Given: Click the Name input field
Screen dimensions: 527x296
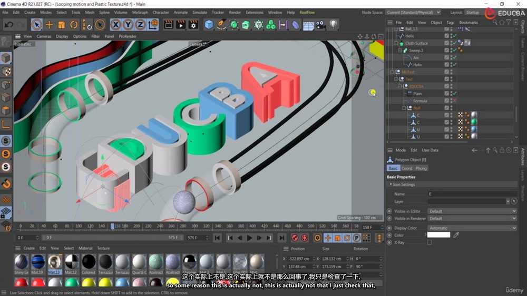Looking at the screenshot, I should (x=472, y=194).
